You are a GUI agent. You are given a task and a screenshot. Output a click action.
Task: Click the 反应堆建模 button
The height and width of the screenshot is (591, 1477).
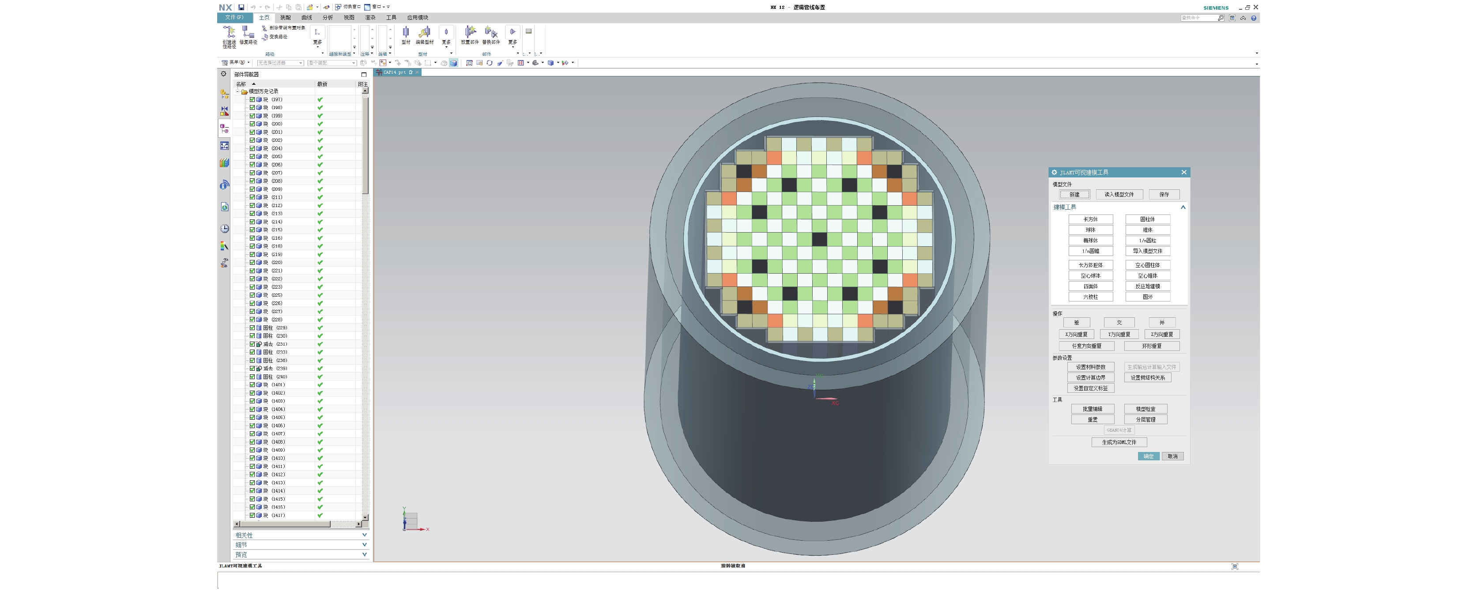[x=1147, y=286]
